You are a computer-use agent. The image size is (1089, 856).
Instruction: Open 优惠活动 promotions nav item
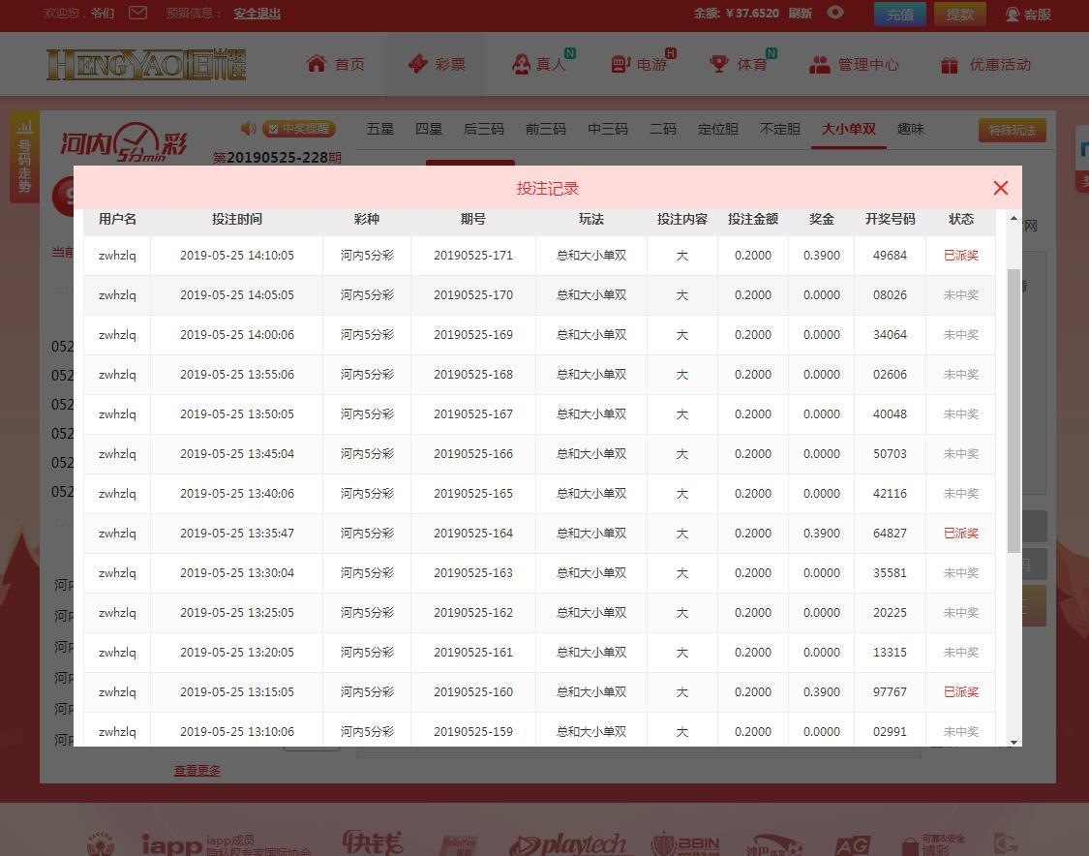point(985,65)
